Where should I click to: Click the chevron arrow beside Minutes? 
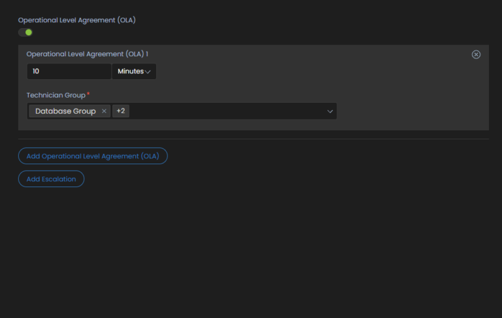[148, 71]
